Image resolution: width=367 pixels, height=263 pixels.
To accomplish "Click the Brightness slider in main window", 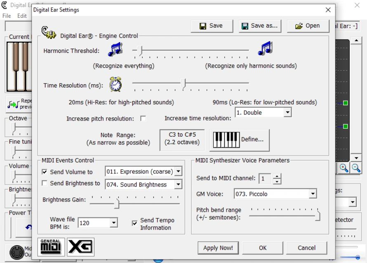I will click(x=14, y=199).
